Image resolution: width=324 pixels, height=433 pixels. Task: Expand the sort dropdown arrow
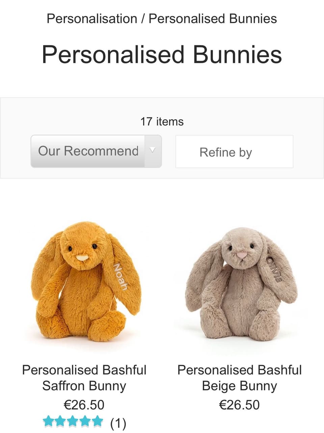pyautogui.click(x=153, y=151)
